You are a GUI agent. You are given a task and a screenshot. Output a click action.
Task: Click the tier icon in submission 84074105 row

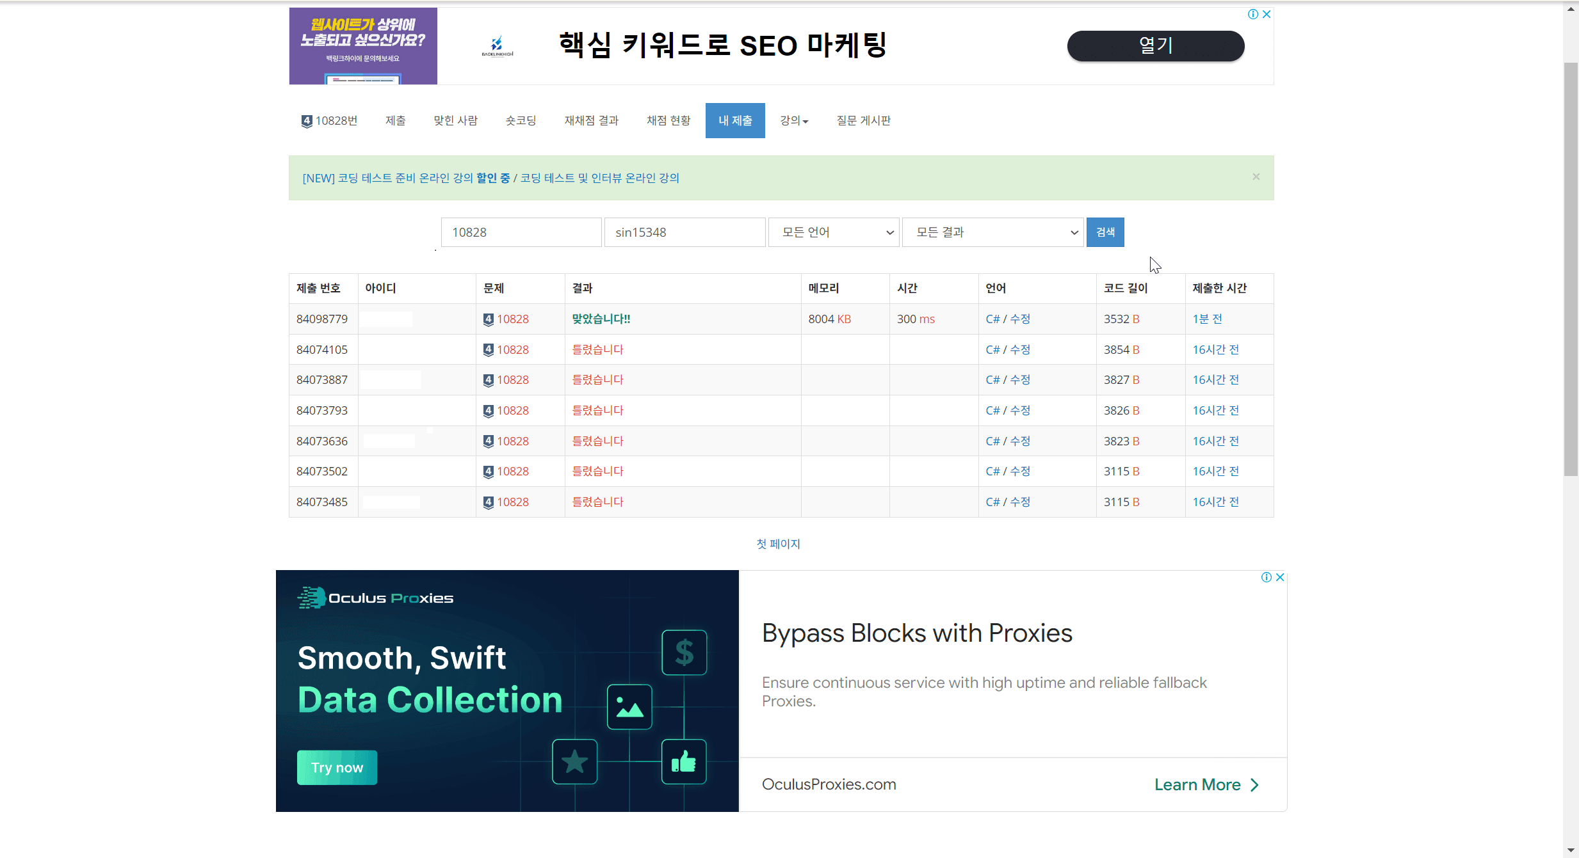click(x=489, y=350)
